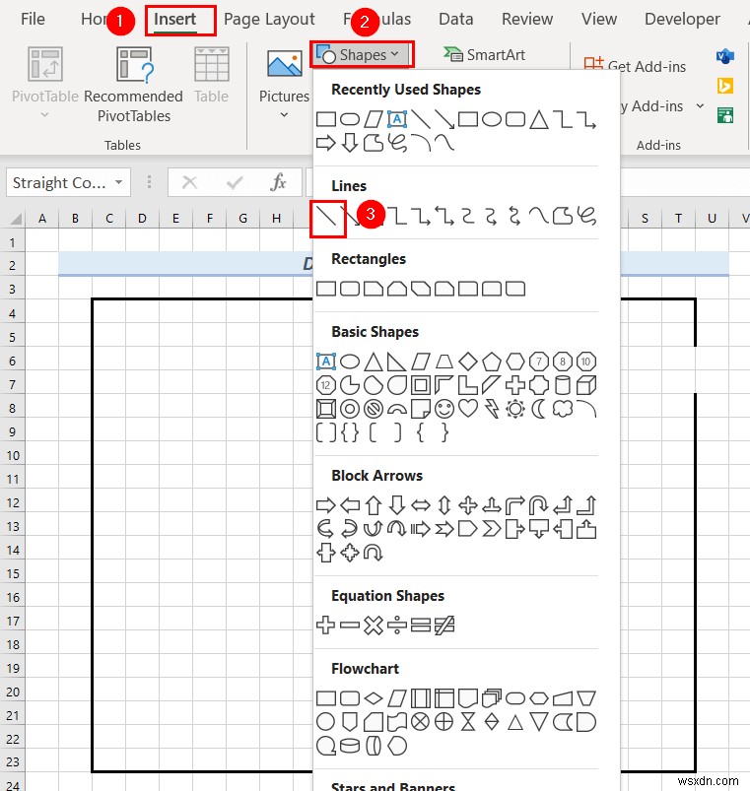This screenshot has width=750, height=791.
Task: Select the Moon shape
Action: click(538, 409)
